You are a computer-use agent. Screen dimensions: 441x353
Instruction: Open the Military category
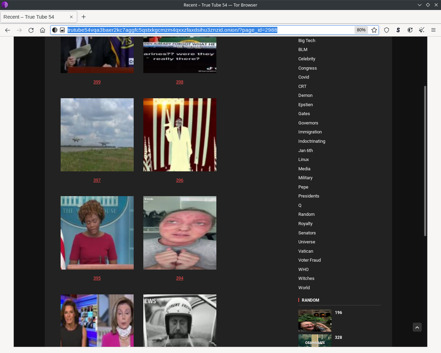click(305, 178)
